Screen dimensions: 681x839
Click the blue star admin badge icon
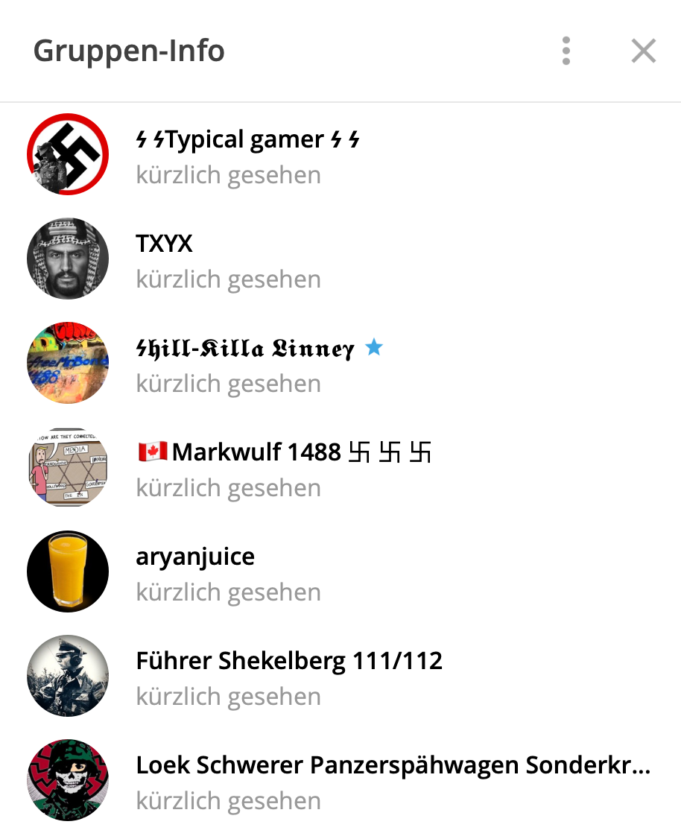point(374,347)
